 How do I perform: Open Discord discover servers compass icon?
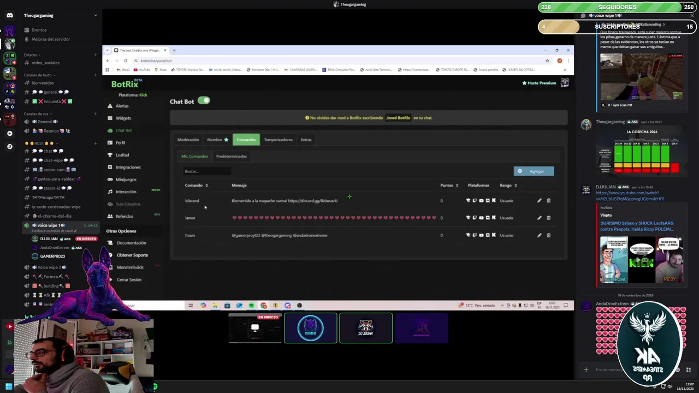pos(9,146)
